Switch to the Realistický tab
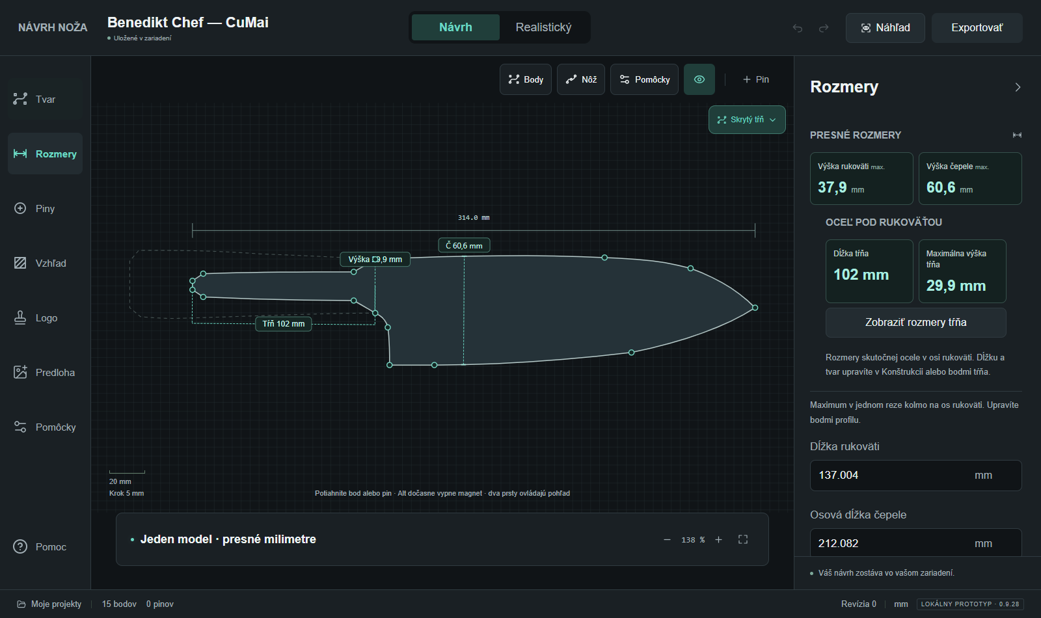 pos(543,27)
